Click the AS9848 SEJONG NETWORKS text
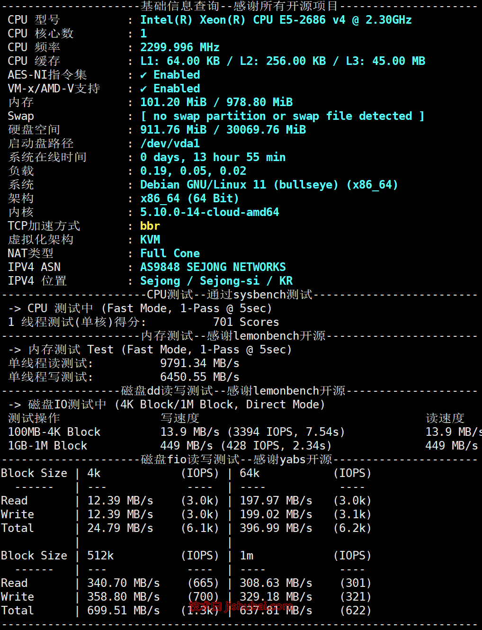This screenshot has width=482, height=630. pyautogui.click(x=213, y=267)
